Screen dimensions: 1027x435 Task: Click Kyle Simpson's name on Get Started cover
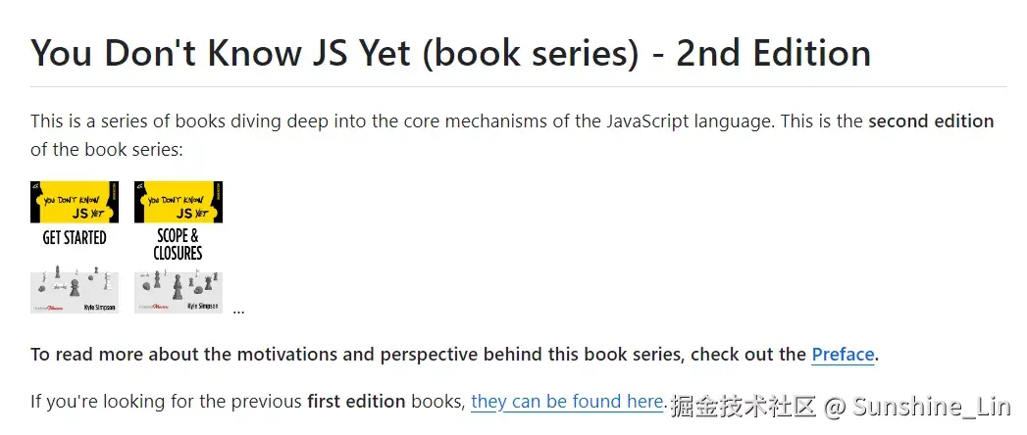click(x=98, y=307)
